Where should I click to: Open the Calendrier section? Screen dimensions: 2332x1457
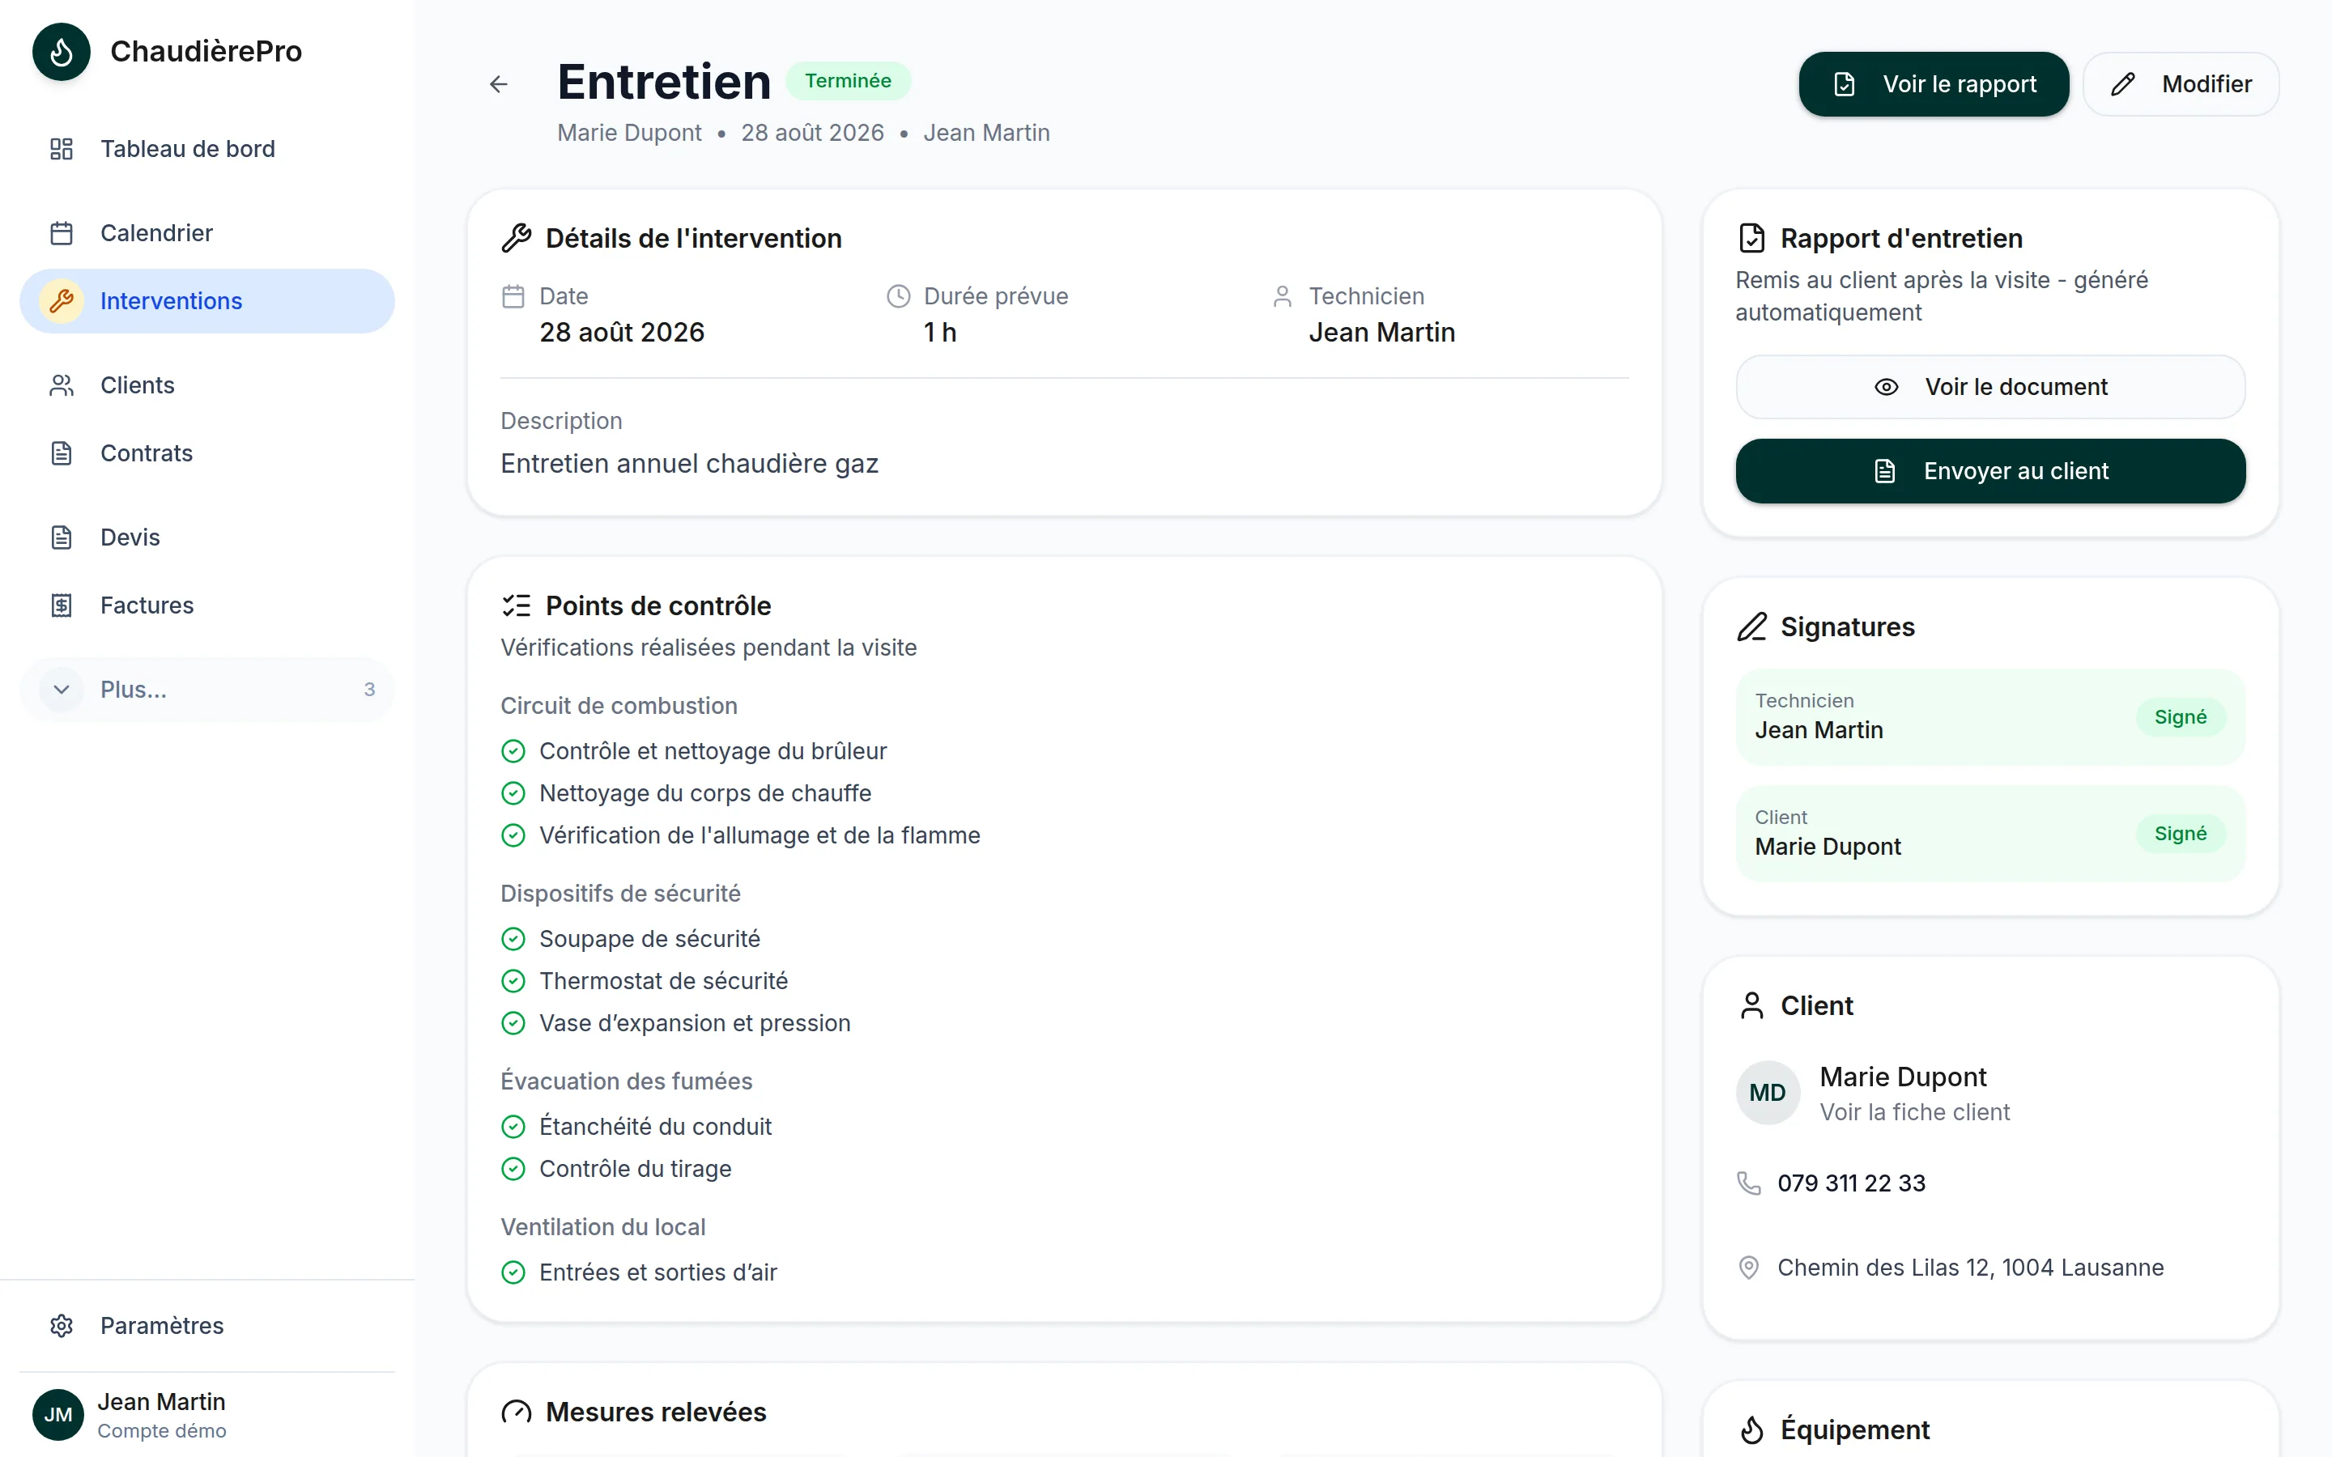tap(207, 233)
